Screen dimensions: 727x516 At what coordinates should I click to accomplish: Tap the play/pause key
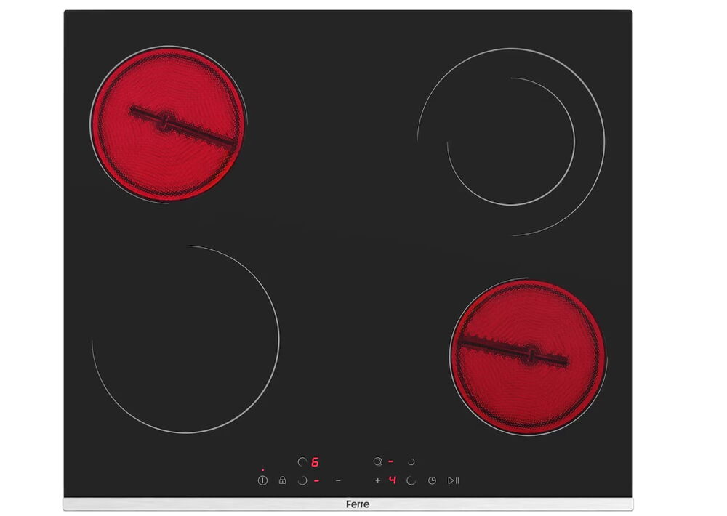(454, 481)
